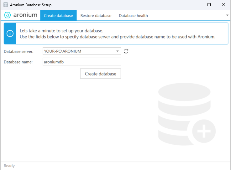The height and width of the screenshot is (170, 231).
Task: Open the Database health tab
Action: click(x=133, y=16)
